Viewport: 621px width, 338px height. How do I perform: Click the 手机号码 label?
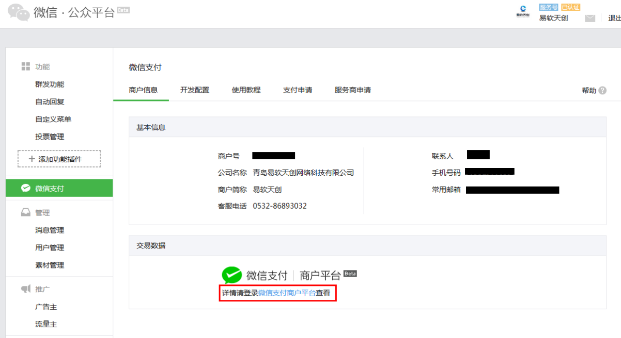click(446, 173)
